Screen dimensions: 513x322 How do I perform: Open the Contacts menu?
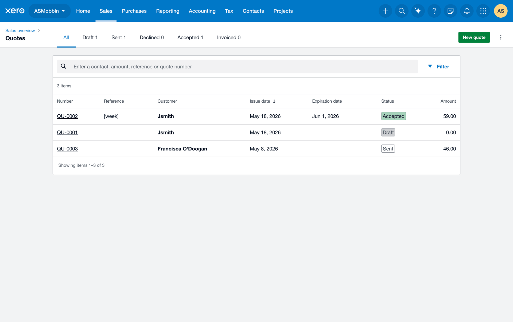tap(253, 11)
